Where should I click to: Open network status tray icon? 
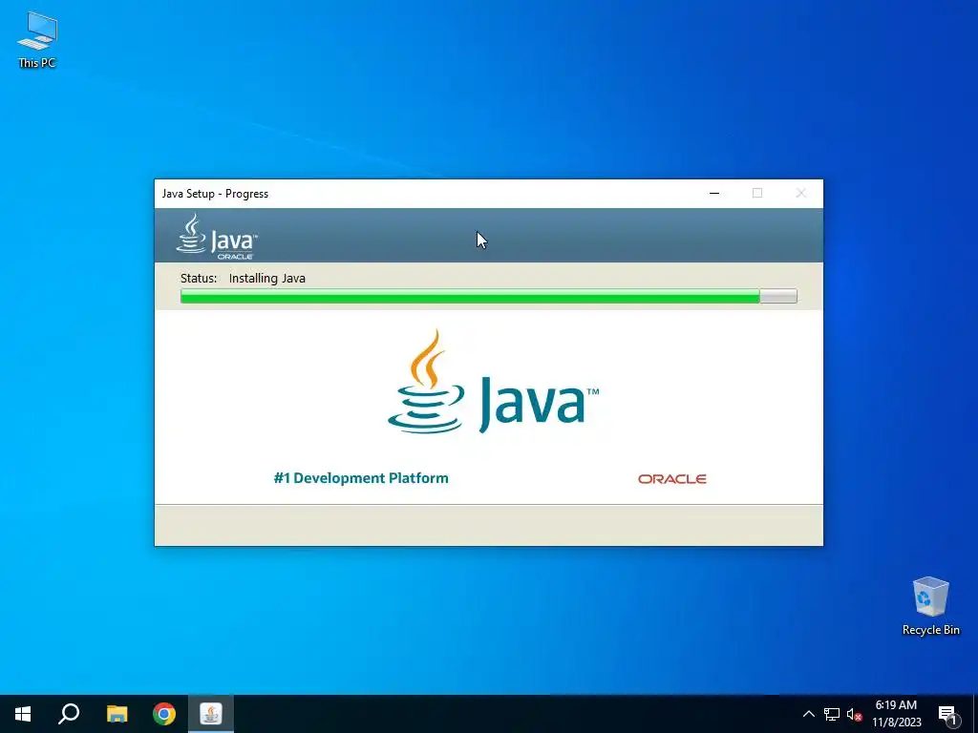tap(832, 714)
